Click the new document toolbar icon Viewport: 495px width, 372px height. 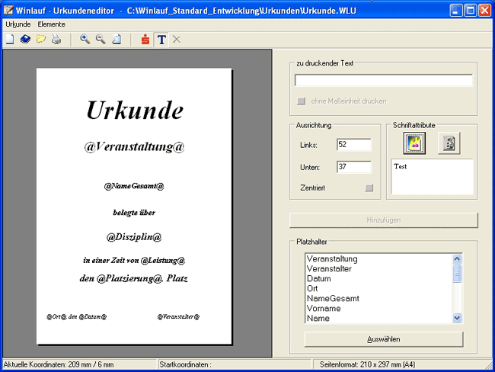point(10,39)
